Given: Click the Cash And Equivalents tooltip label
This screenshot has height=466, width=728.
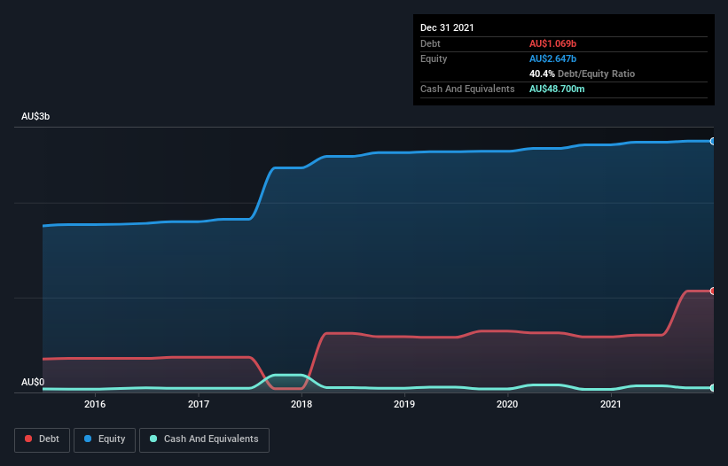Looking at the screenshot, I should tap(467, 89).
